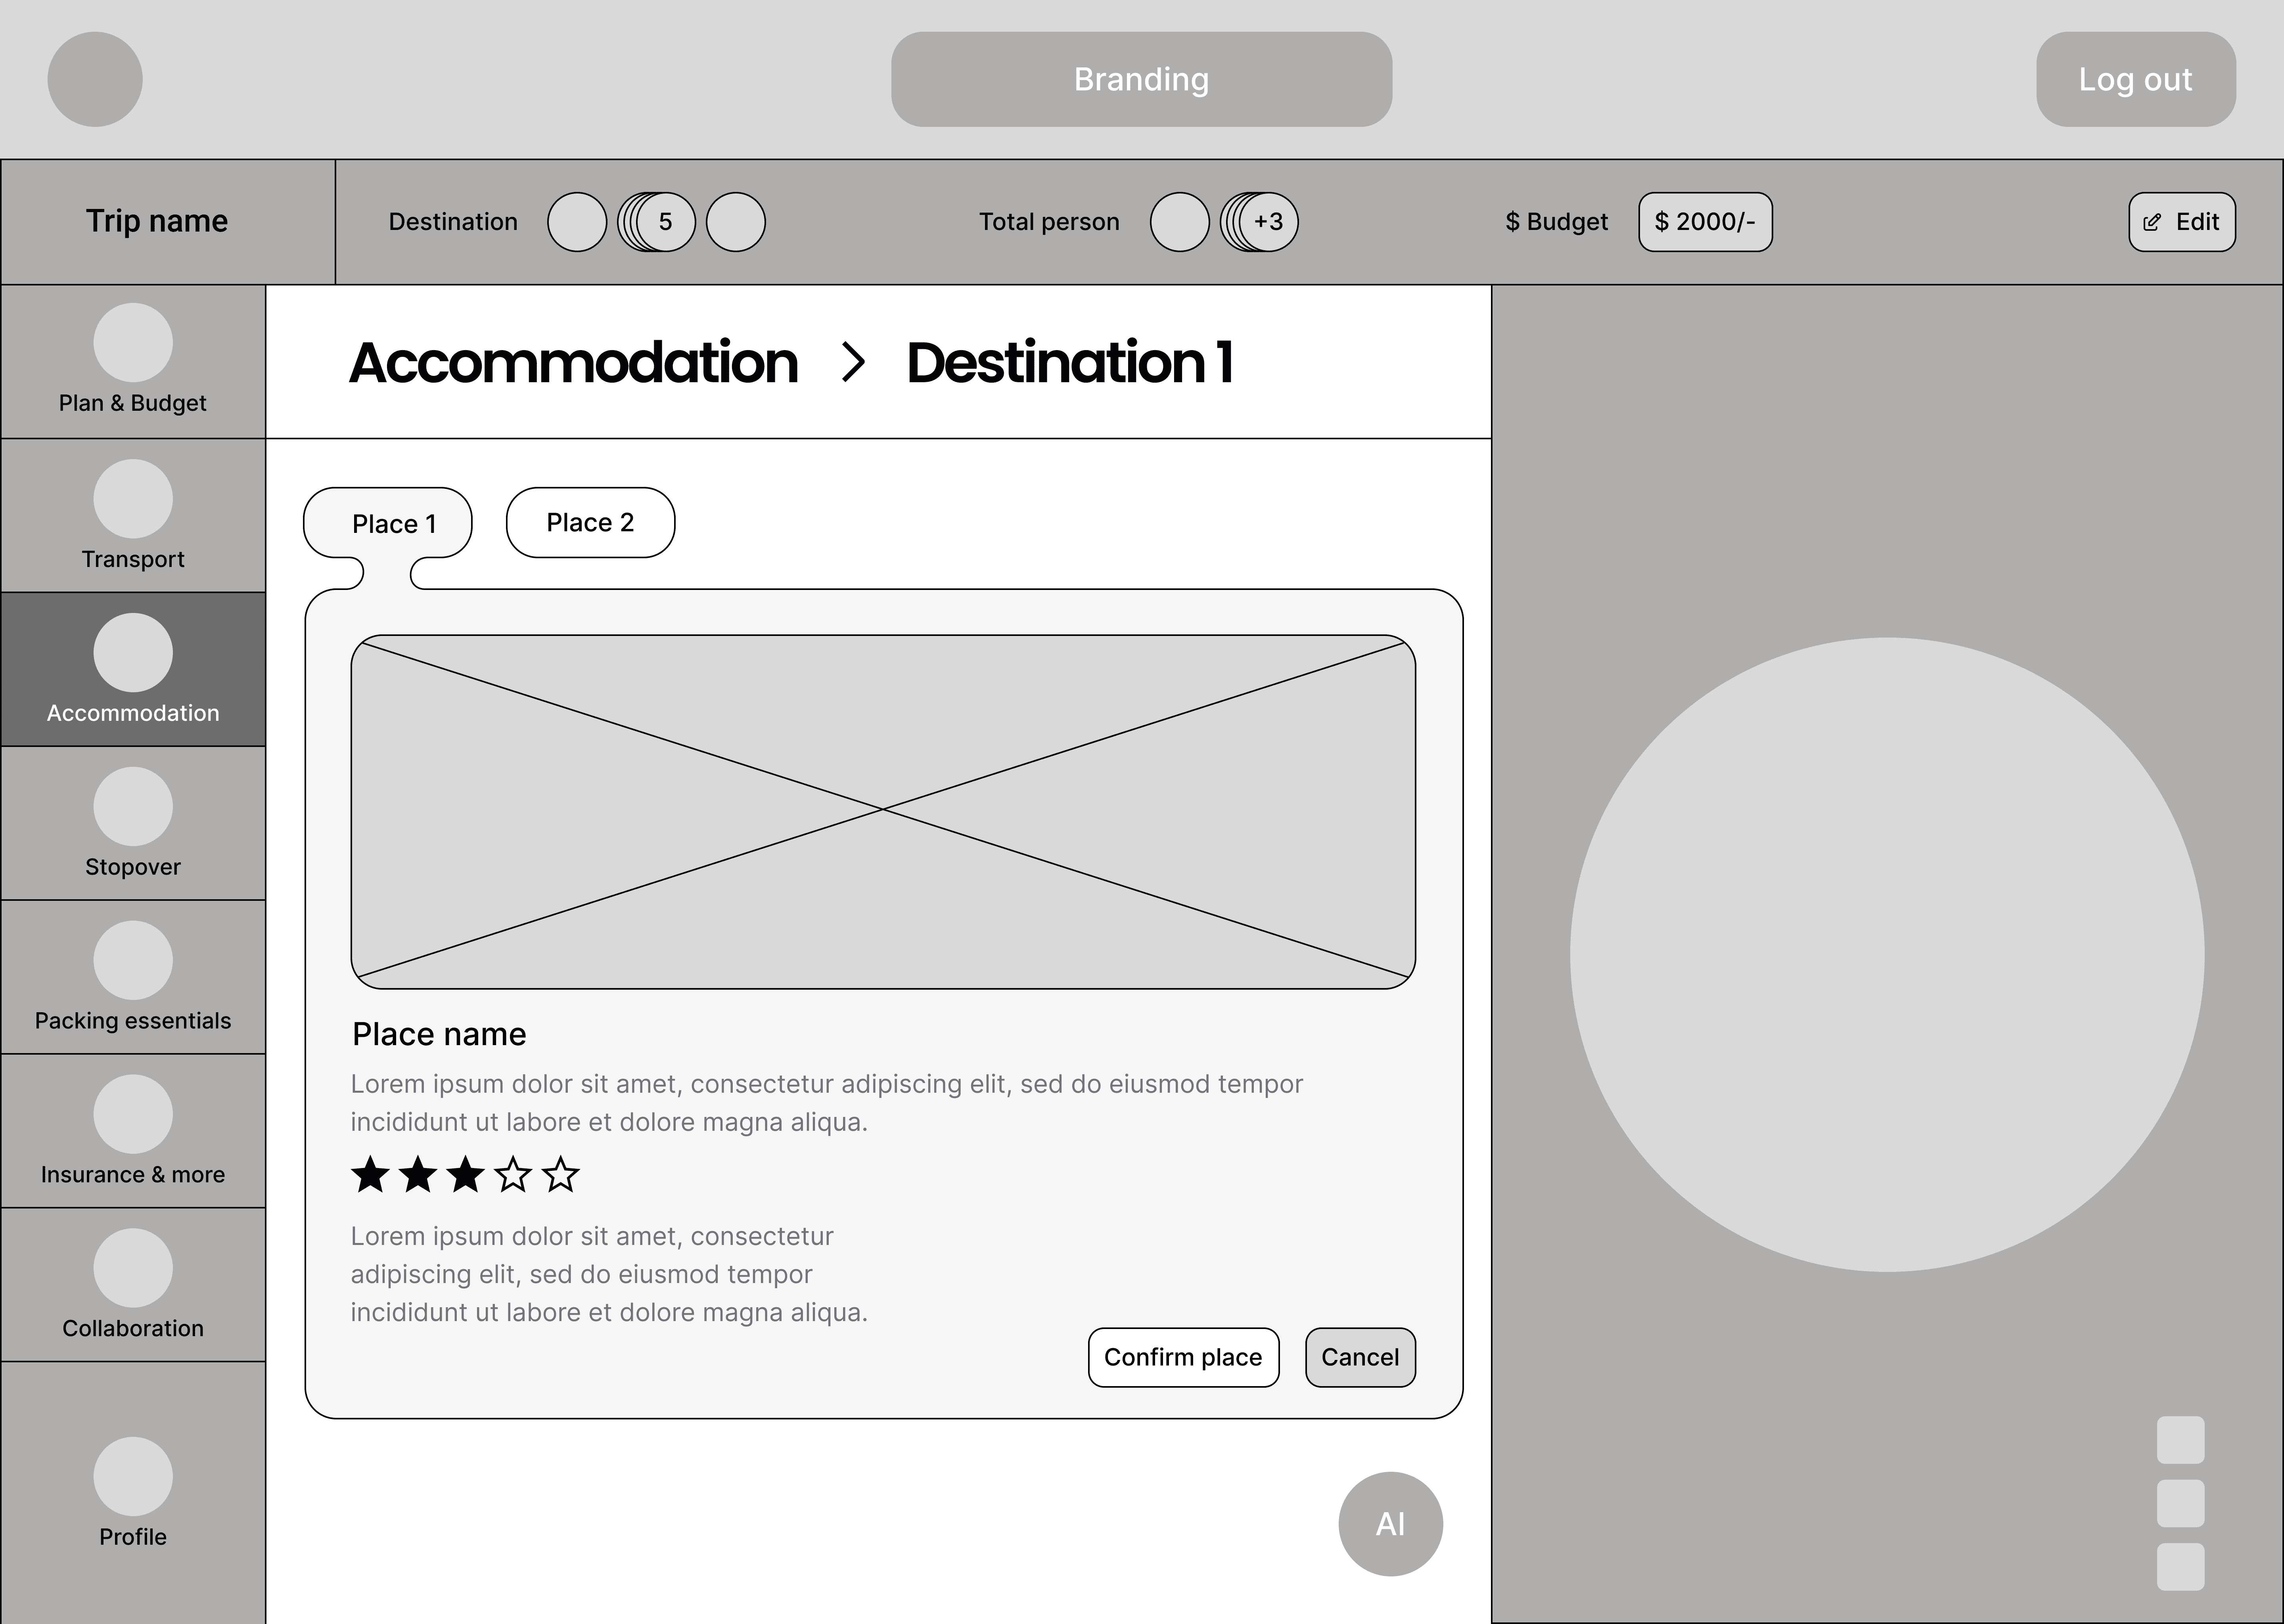Screen dimensions: 2284x1624
Task: Go to Insurance & more section
Action: 133,1115
